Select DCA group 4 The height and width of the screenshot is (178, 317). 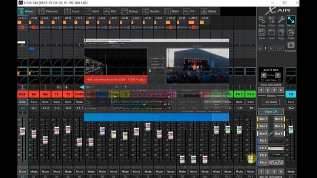[281, 90]
